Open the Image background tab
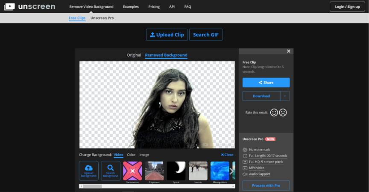Screen dimensions: 369x192 (x=144, y=155)
